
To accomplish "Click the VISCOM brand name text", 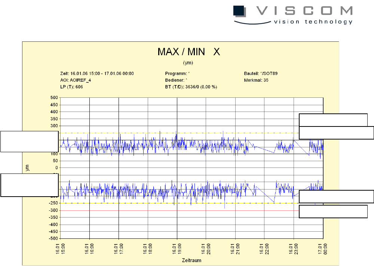I will (304, 11).
